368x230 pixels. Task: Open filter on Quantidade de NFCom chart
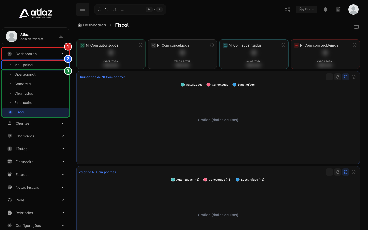pyautogui.click(x=329, y=77)
